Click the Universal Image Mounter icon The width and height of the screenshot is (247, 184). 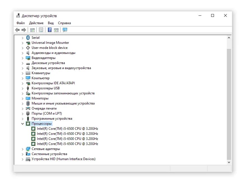click(28, 43)
